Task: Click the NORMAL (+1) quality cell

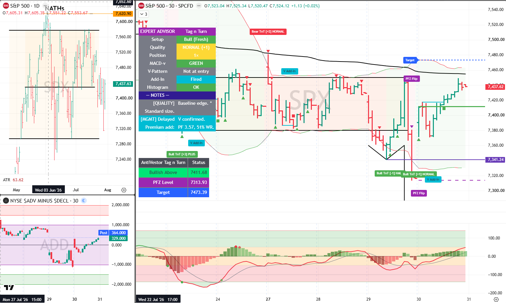Action: pos(196,47)
